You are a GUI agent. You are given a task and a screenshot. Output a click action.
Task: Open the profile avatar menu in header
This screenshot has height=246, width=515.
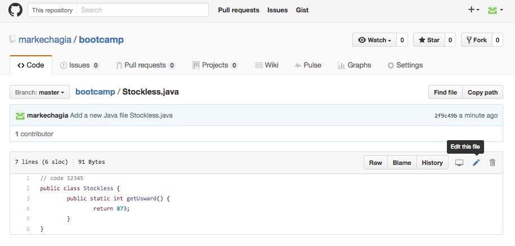[495, 10]
